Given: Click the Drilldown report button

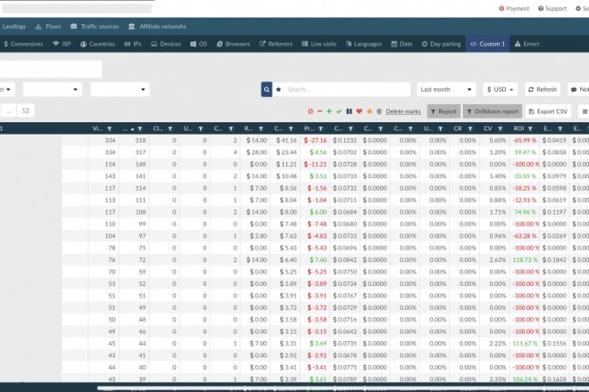Looking at the screenshot, I should [493, 111].
